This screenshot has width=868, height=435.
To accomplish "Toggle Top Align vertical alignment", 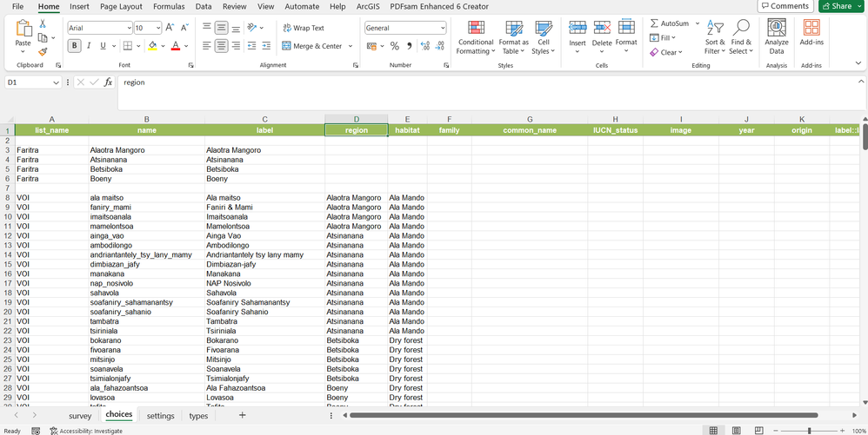I will pyautogui.click(x=206, y=28).
